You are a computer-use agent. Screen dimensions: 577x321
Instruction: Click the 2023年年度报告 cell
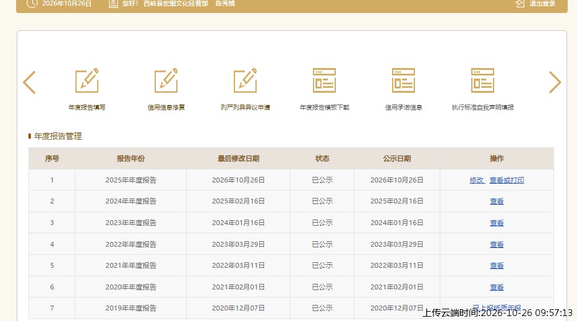click(130, 223)
